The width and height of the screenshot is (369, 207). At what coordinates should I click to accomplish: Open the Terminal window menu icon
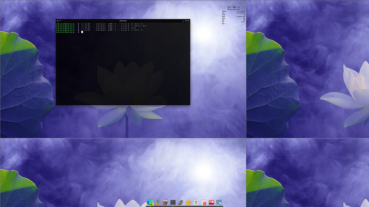point(57,21)
